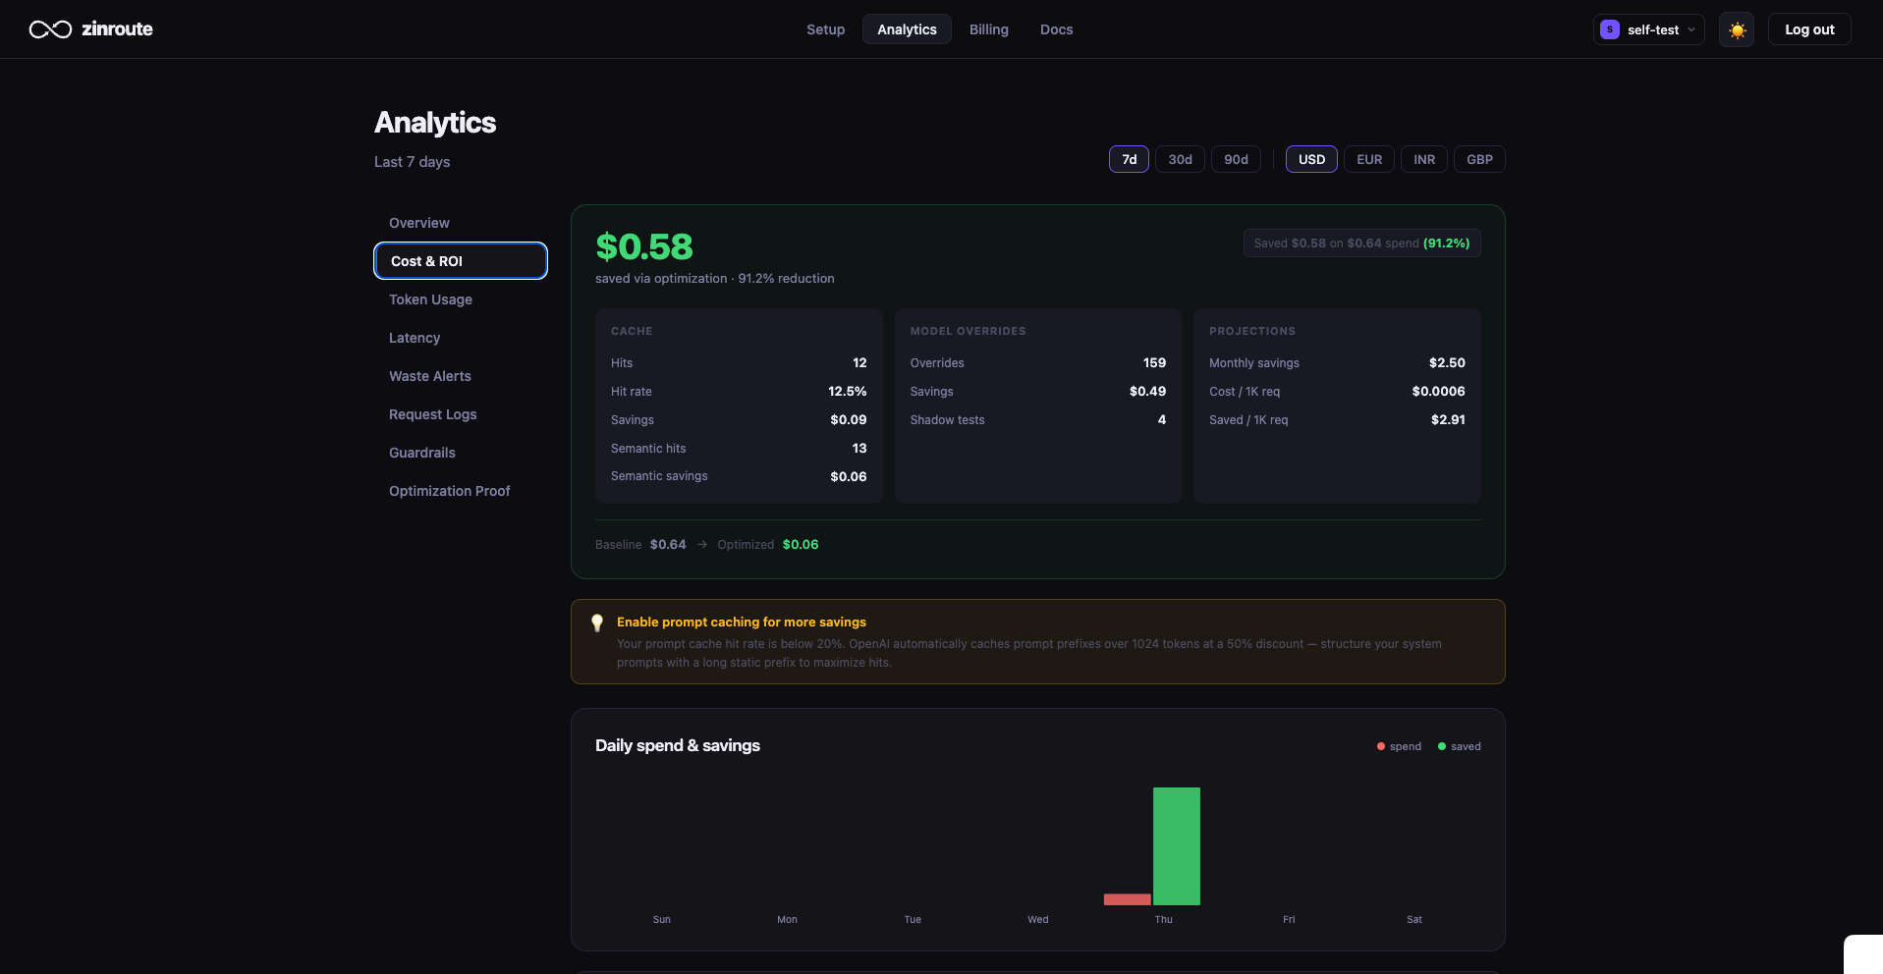Open the Setup tab in top navigation

coord(825,29)
